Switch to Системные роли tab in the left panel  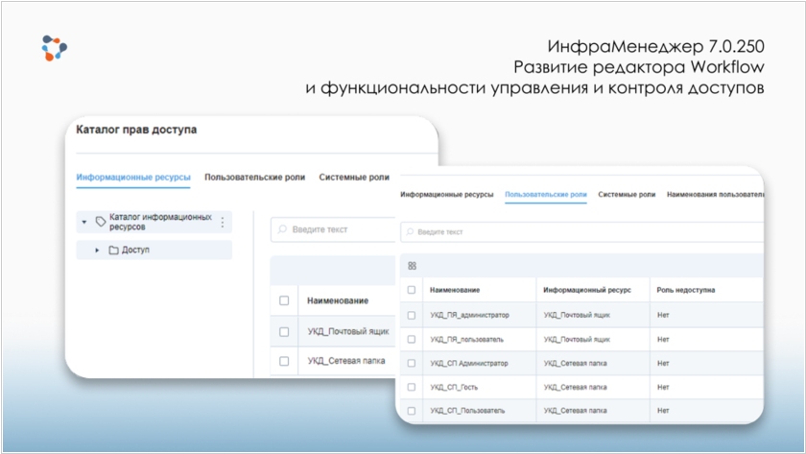pyautogui.click(x=354, y=178)
